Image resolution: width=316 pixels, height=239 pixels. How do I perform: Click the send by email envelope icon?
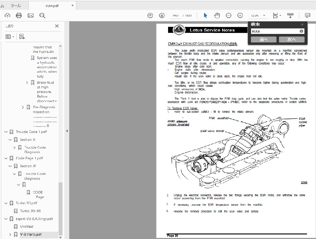pyautogui.click(x=31, y=16)
